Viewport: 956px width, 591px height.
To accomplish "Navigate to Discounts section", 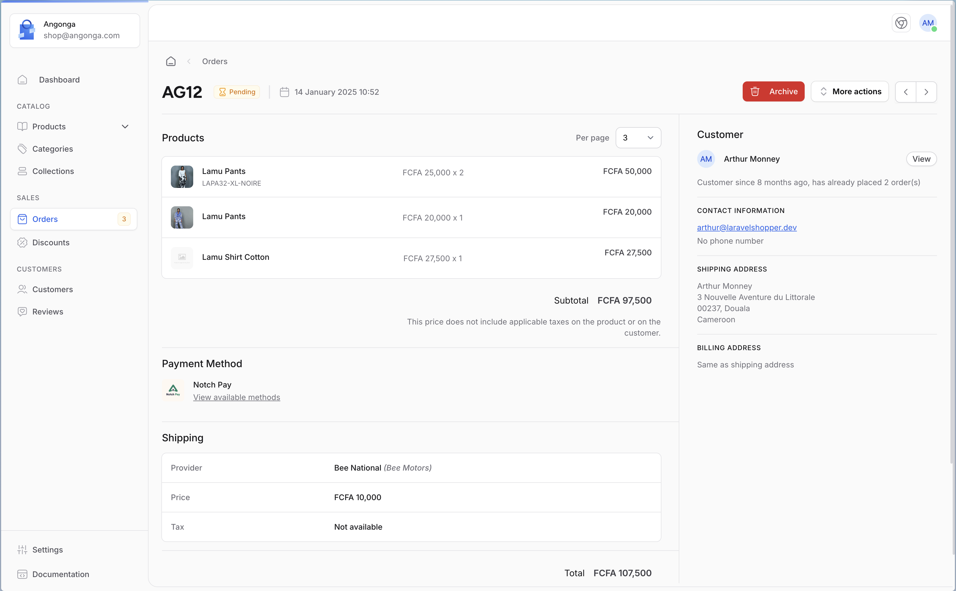I will [x=51, y=242].
